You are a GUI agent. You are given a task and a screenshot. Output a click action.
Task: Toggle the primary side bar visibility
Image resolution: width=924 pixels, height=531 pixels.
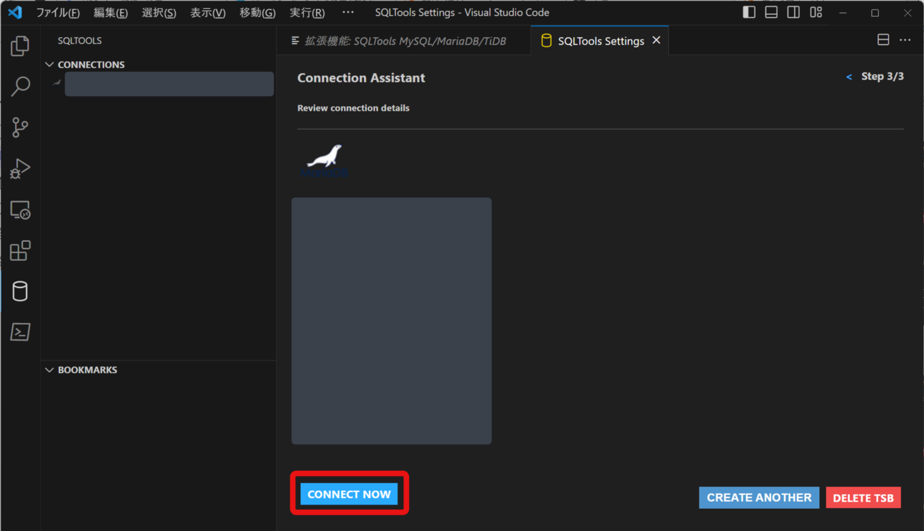tap(748, 12)
